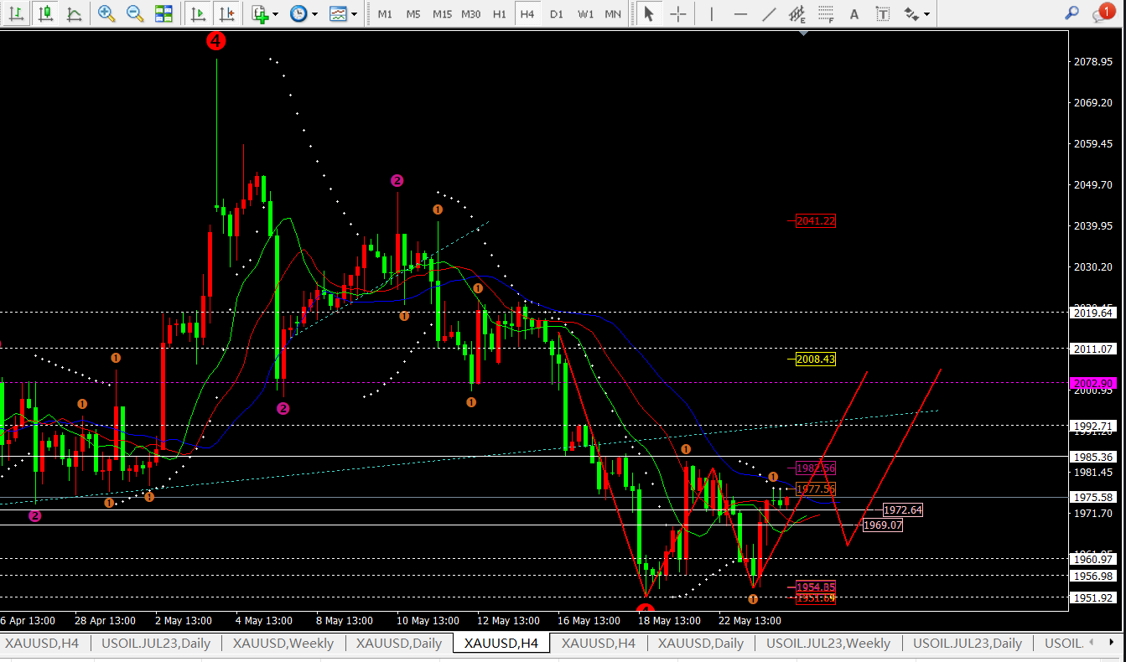Click the 1985.36 axis price tag

point(1092,457)
